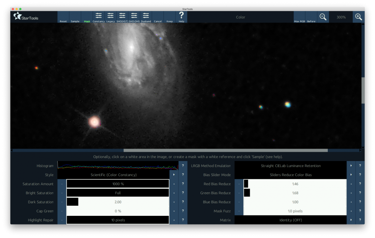Click the Dark Saturation 2.00 slider

coord(118,202)
